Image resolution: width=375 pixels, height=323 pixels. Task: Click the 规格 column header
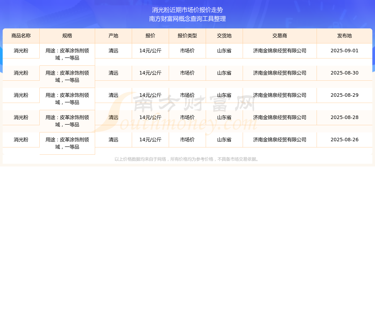(x=67, y=36)
